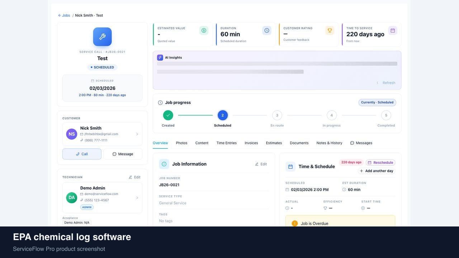Add another day to schedule
459x258 pixels.
pos(376,171)
